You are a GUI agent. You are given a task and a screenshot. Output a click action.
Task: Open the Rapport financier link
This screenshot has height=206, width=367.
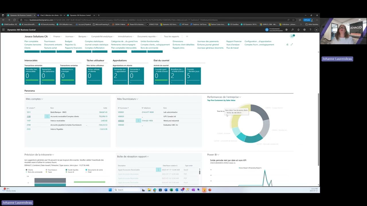point(234,41)
